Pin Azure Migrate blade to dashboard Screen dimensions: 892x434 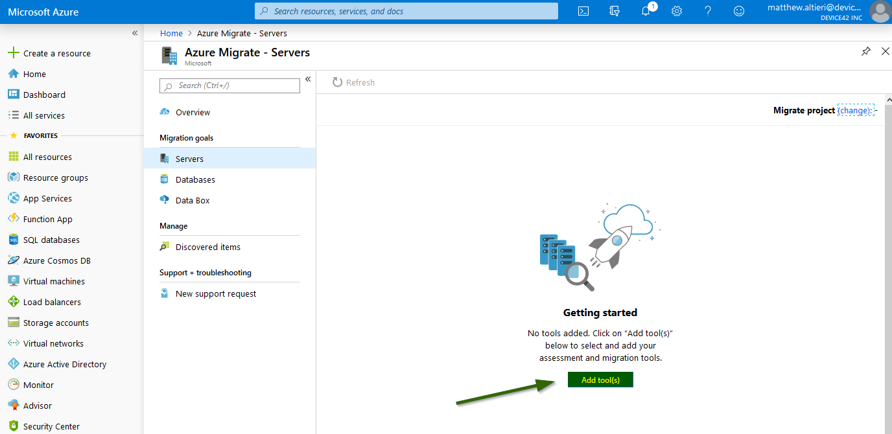coord(865,51)
